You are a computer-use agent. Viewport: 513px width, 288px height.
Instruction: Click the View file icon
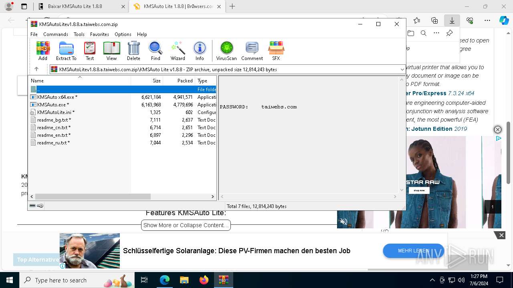[111, 51]
